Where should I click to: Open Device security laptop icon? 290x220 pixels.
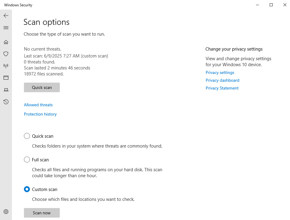click(6, 90)
